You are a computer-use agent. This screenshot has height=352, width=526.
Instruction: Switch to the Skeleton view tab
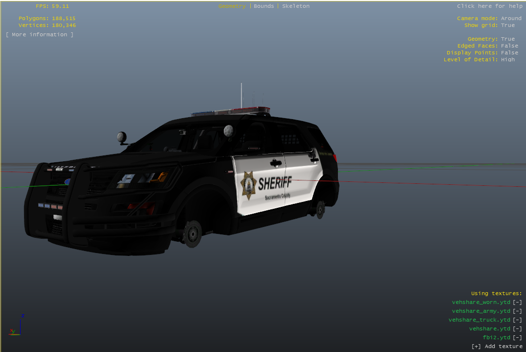click(295, 6)
